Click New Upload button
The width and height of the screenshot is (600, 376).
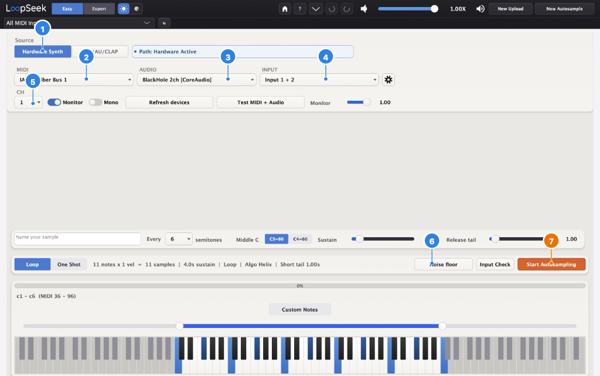tap(510, 9)
